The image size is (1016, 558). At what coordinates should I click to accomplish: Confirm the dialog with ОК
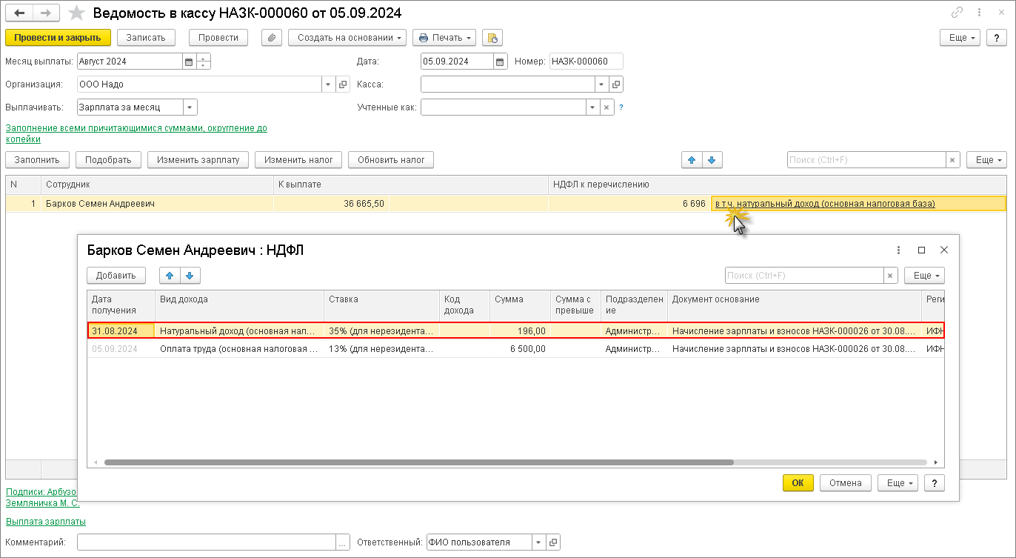tap(798, 483)
